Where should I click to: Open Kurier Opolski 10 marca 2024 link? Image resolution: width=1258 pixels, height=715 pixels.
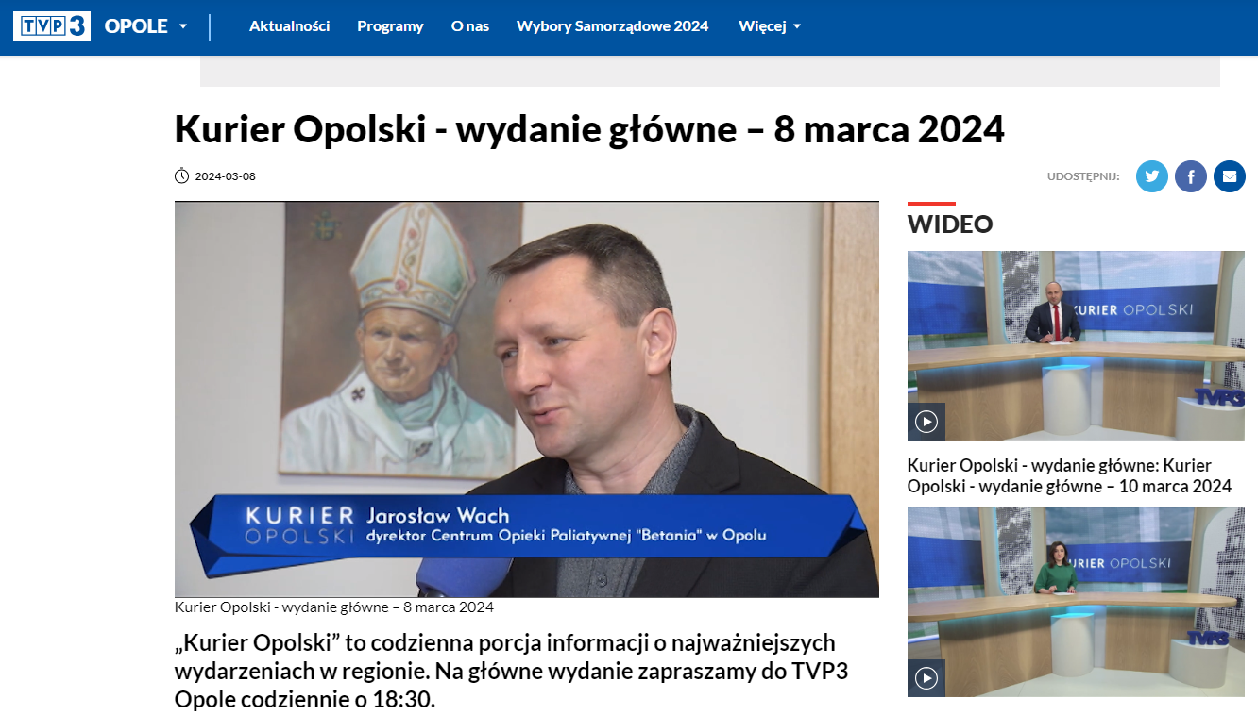click(x=1069, y=476)
